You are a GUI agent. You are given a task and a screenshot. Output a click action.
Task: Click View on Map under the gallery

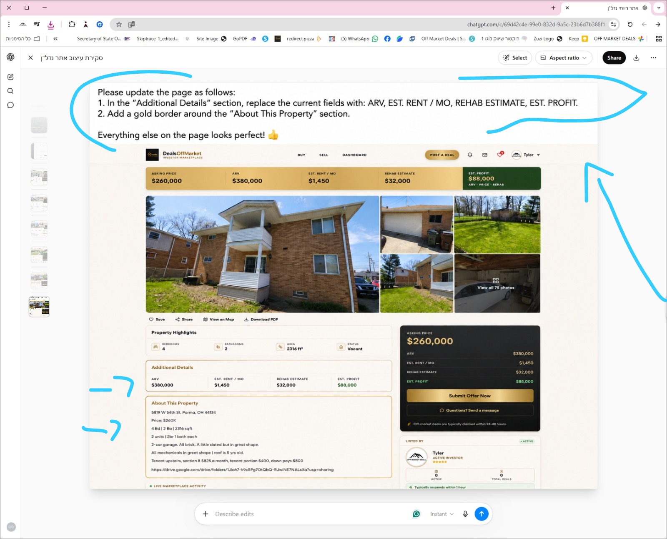coord(218,319)
